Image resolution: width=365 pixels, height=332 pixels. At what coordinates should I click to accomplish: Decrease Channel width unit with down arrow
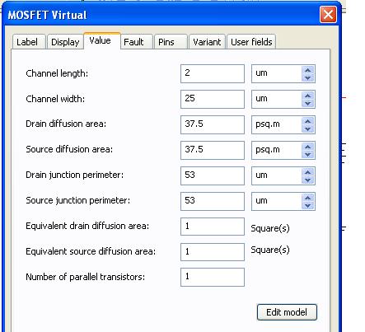click(307, 103)
